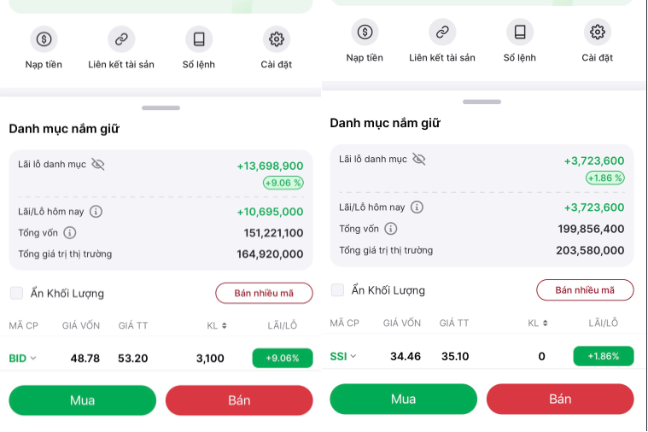Expand the SSI stock row chevron
This screenshot has width=648, height=432.
coord(353,356)
